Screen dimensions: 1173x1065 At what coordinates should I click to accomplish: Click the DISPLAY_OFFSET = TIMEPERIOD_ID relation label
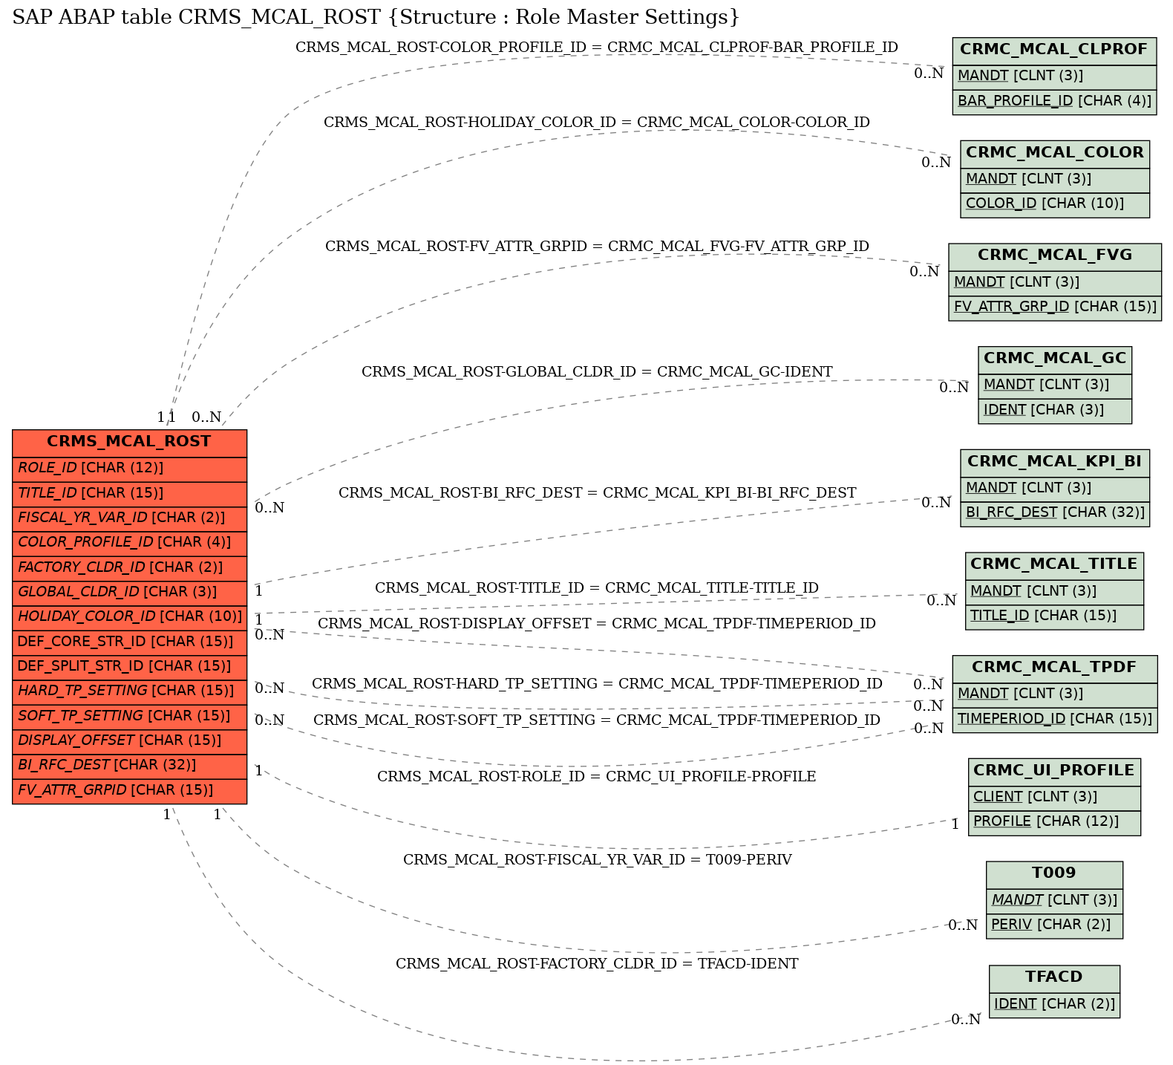coord(597,624)
